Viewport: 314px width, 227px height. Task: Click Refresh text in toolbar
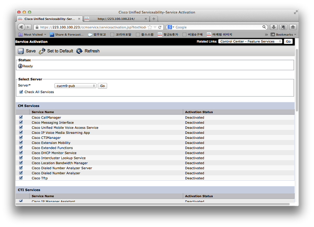click(x=92, y=51)
